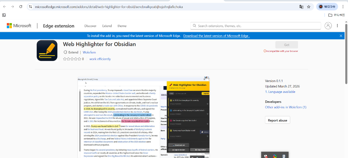Open the apps grid on bookmarks bar

[x=4, y=15]
